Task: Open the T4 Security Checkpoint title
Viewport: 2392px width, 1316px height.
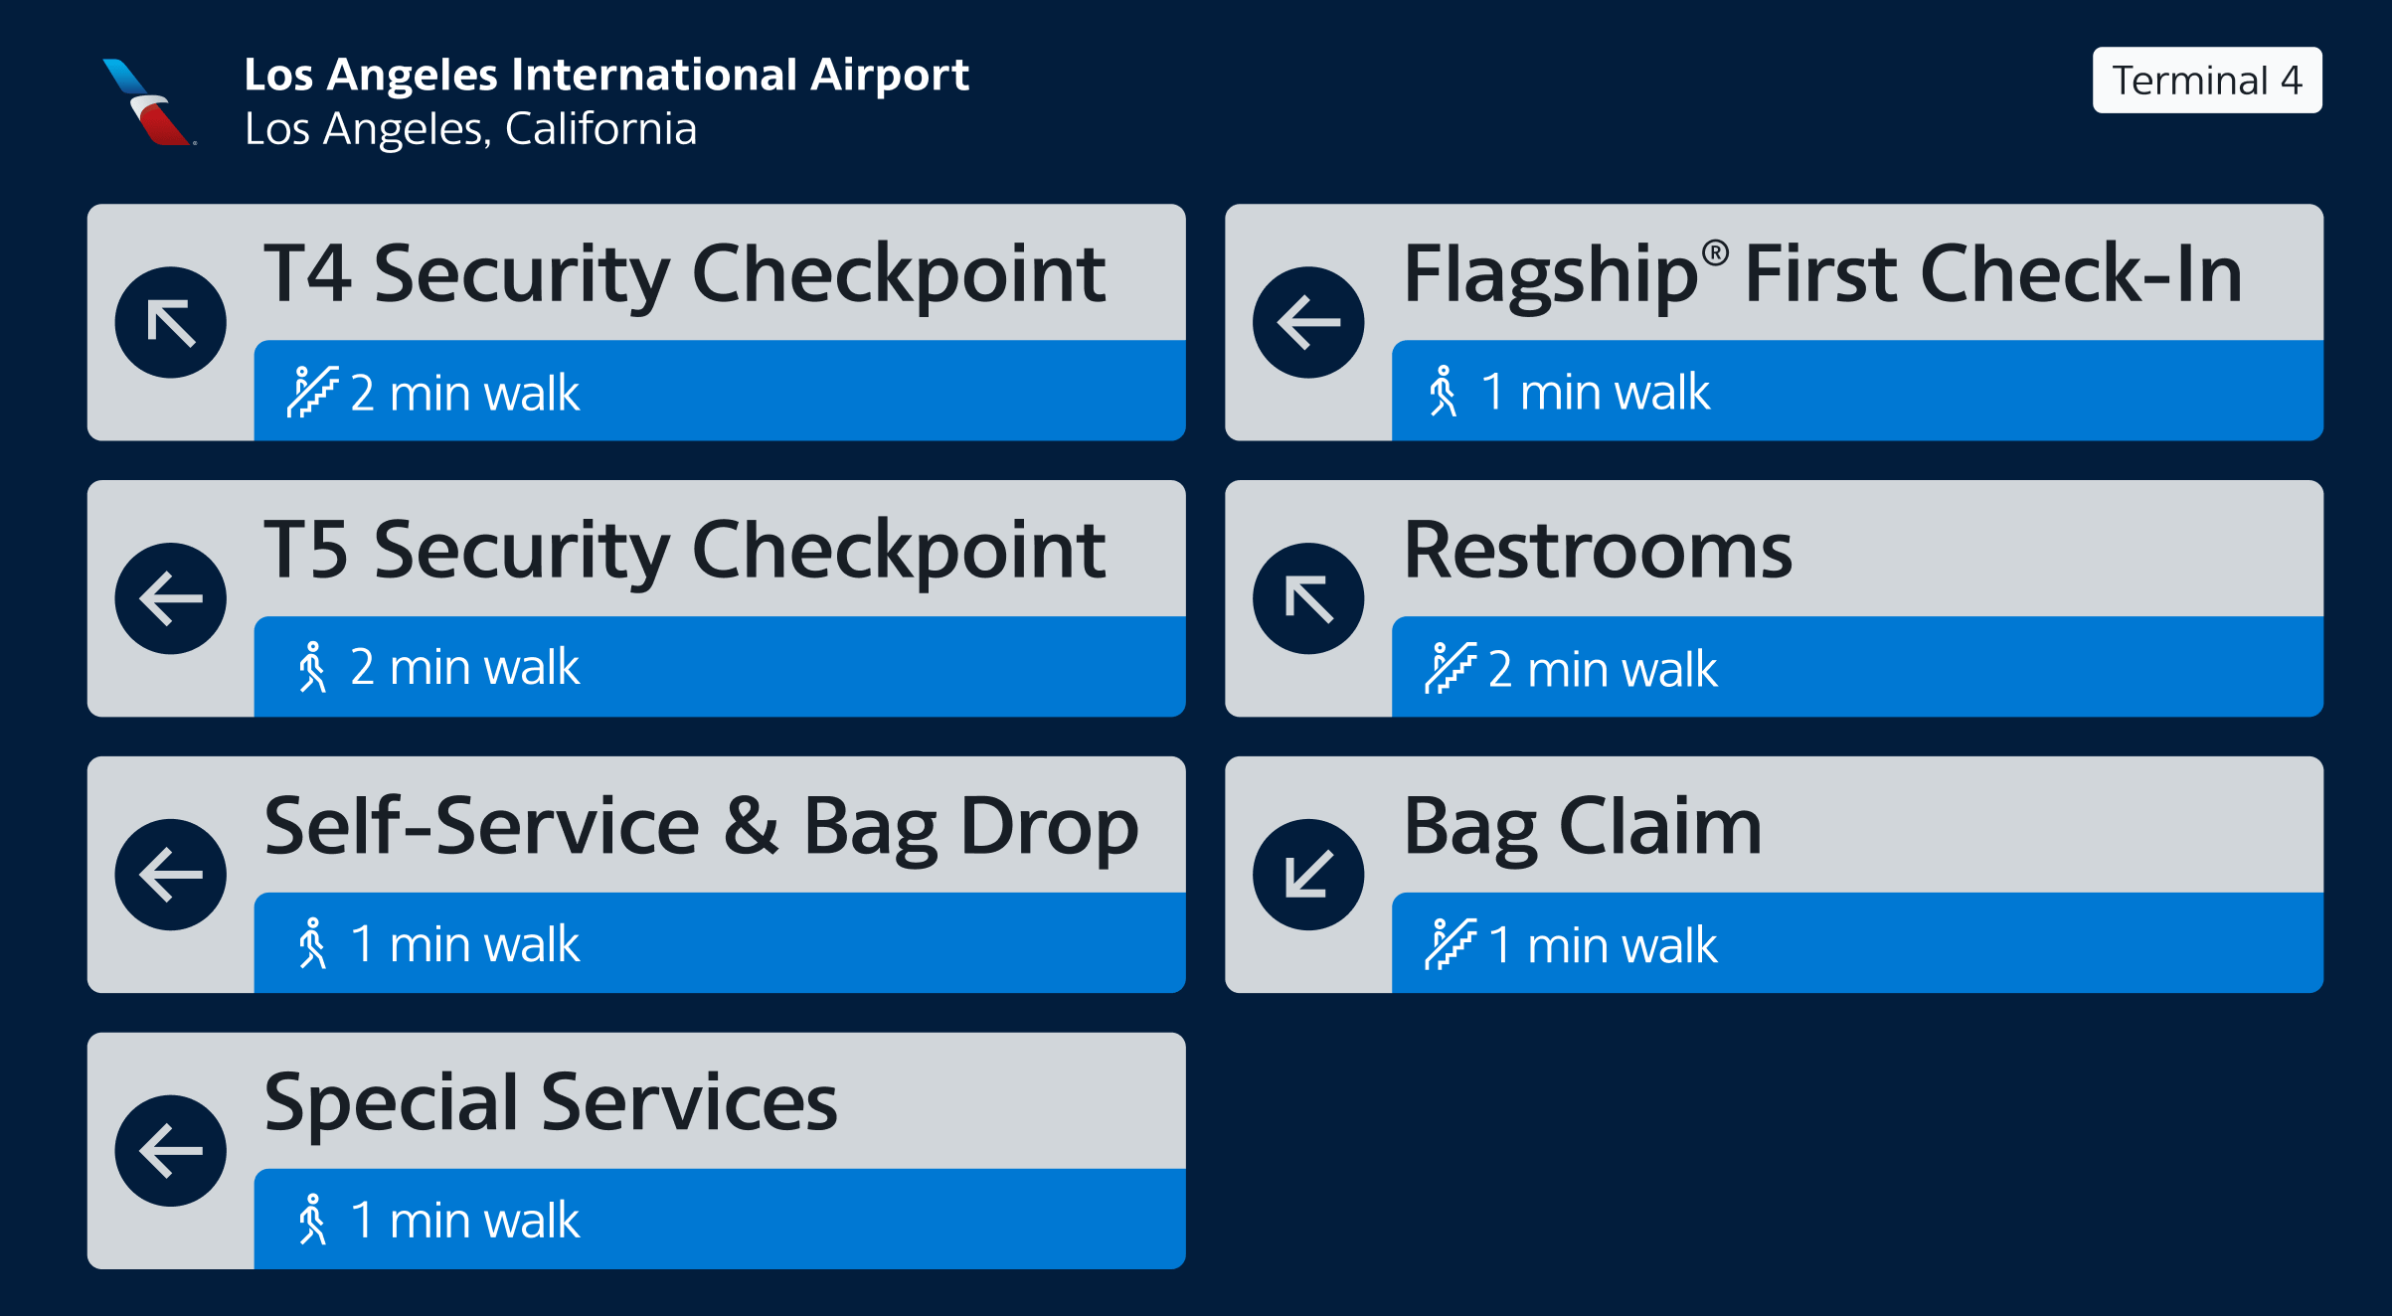Action: (x=684, y=274)
